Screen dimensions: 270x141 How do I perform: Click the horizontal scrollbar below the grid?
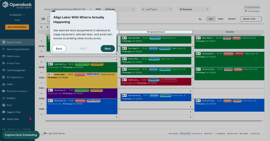(x=153, y=121)
